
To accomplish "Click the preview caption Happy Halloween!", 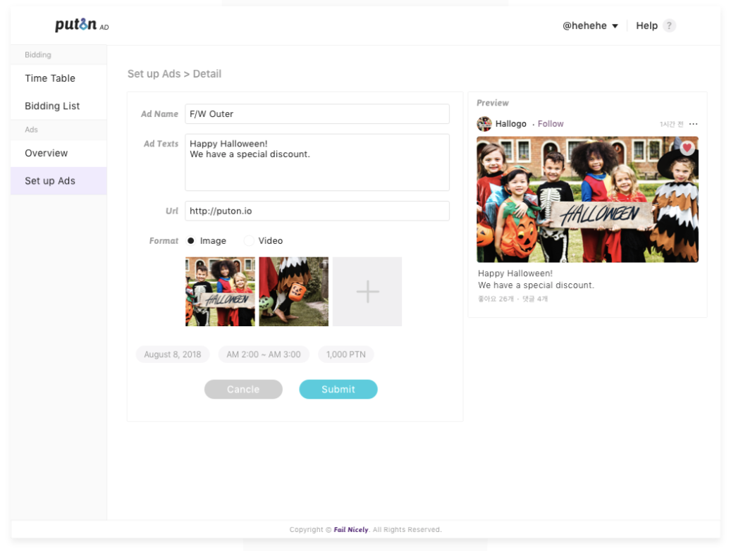I will 515,273.
